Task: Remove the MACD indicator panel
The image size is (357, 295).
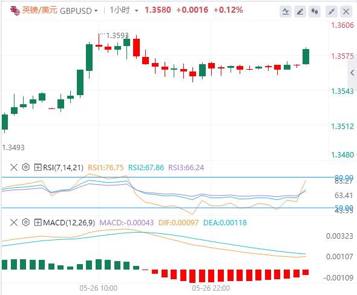Action: 14,222
